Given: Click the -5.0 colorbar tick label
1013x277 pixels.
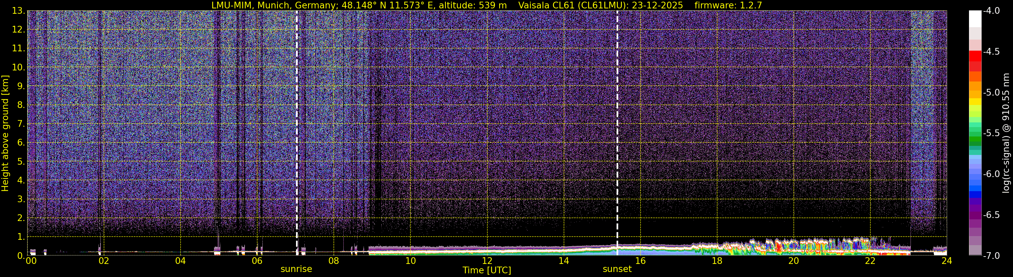Looking at the screenshot, I should [x=991, y=93].
